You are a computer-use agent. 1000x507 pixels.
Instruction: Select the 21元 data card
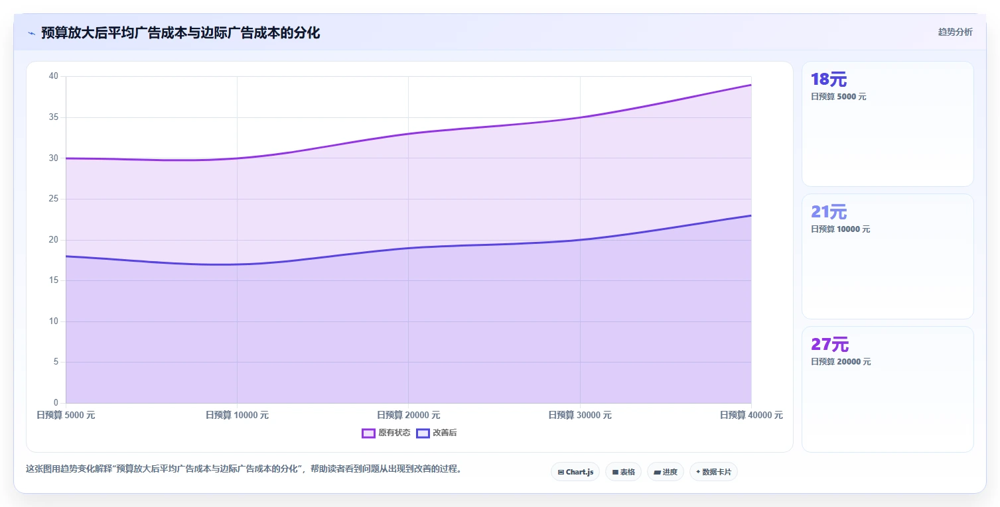(887, 256)
